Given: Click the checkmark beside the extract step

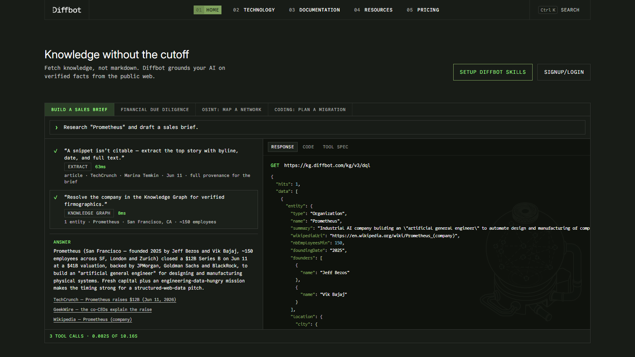Looking at the screenshot, I should coord(56,151).
